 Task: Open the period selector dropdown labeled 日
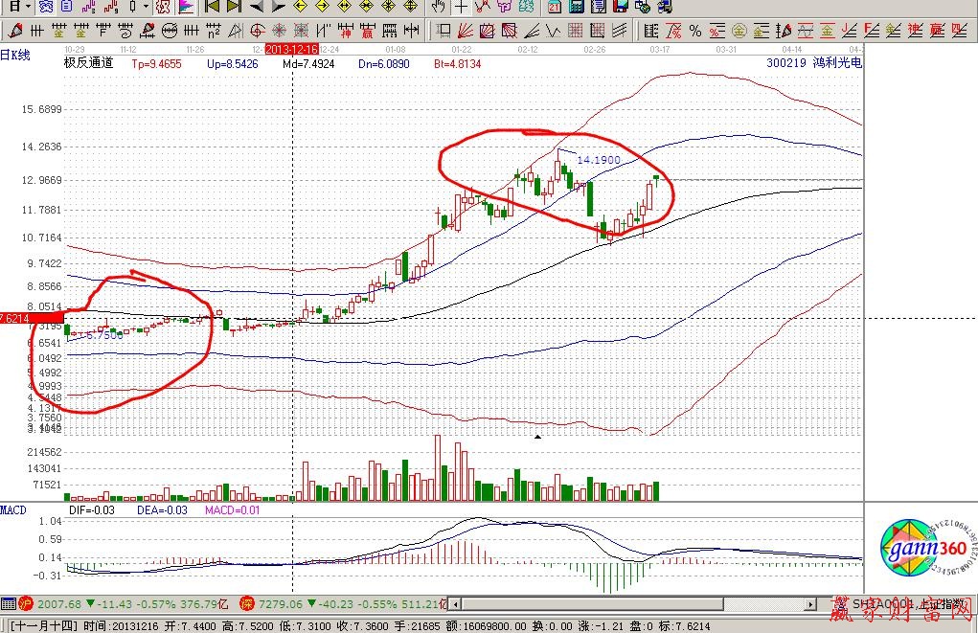click(x=15, y=8)
